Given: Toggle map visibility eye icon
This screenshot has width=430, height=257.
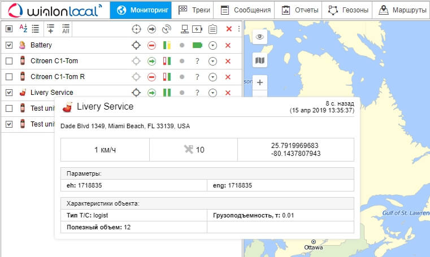Looking at the screenshot, I should click(260, 37).
